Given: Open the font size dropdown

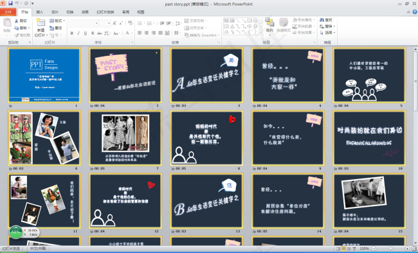Looking at the screenshot, I should [105, 23].
